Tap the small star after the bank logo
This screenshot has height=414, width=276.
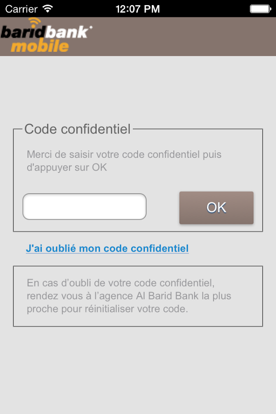point(90,29)
